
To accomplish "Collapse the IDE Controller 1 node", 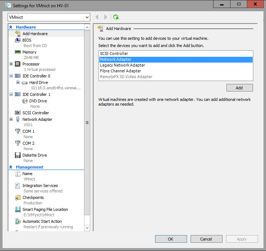I will coord(11,94).
